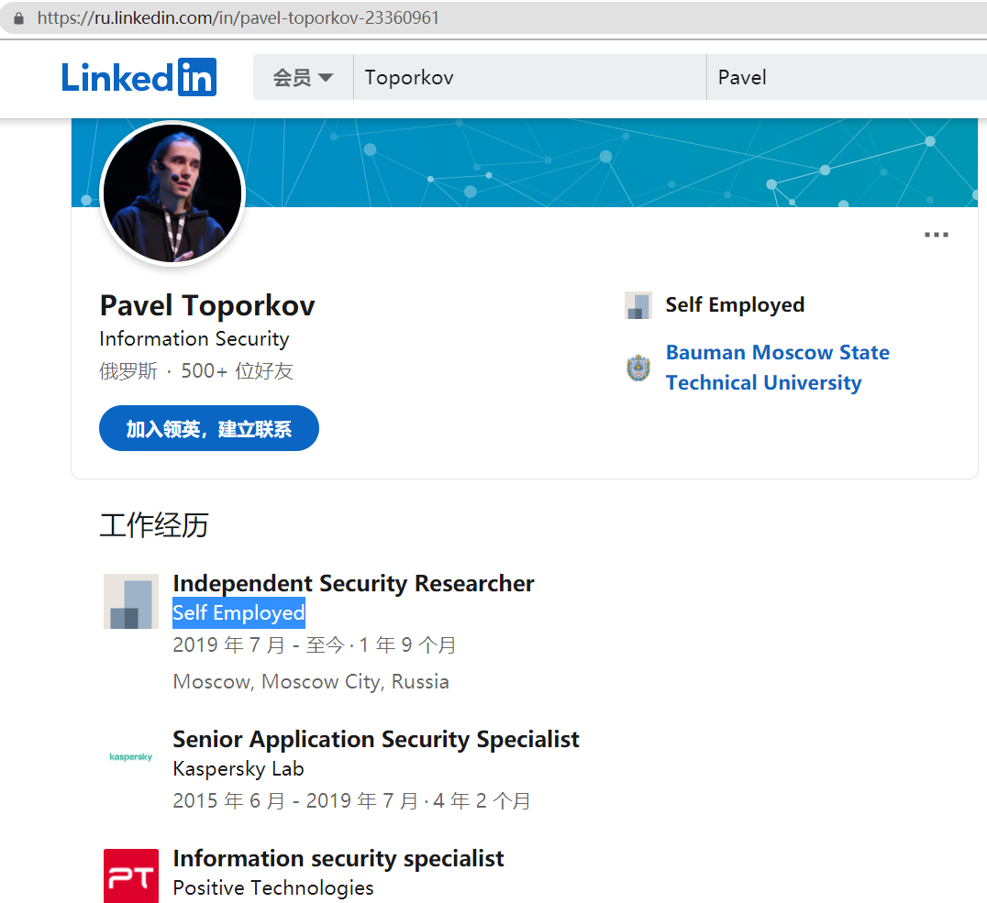This screenshot has height=903, width=987.
Task: Click Moscow, Moscow City, Russia location
Action: [x=311, y=682]
